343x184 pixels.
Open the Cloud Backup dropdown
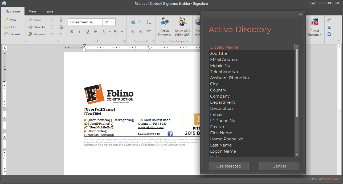click(315, 27)
